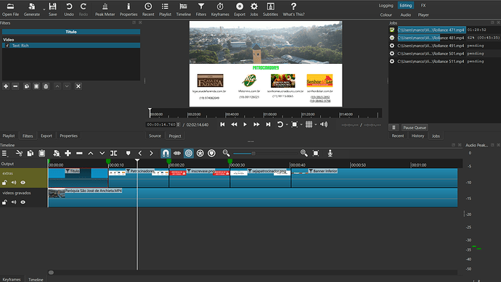Undo the last action
Viewport: 501px width, 282px height.
click(69, 9)
